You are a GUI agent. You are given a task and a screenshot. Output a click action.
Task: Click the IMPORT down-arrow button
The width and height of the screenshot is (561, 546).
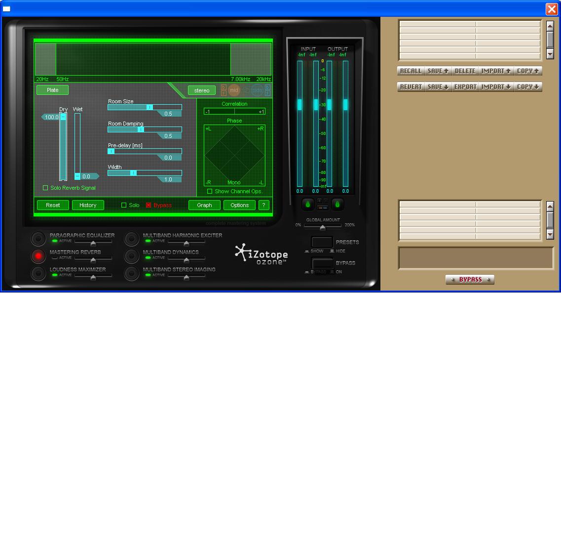pos(496,86)
